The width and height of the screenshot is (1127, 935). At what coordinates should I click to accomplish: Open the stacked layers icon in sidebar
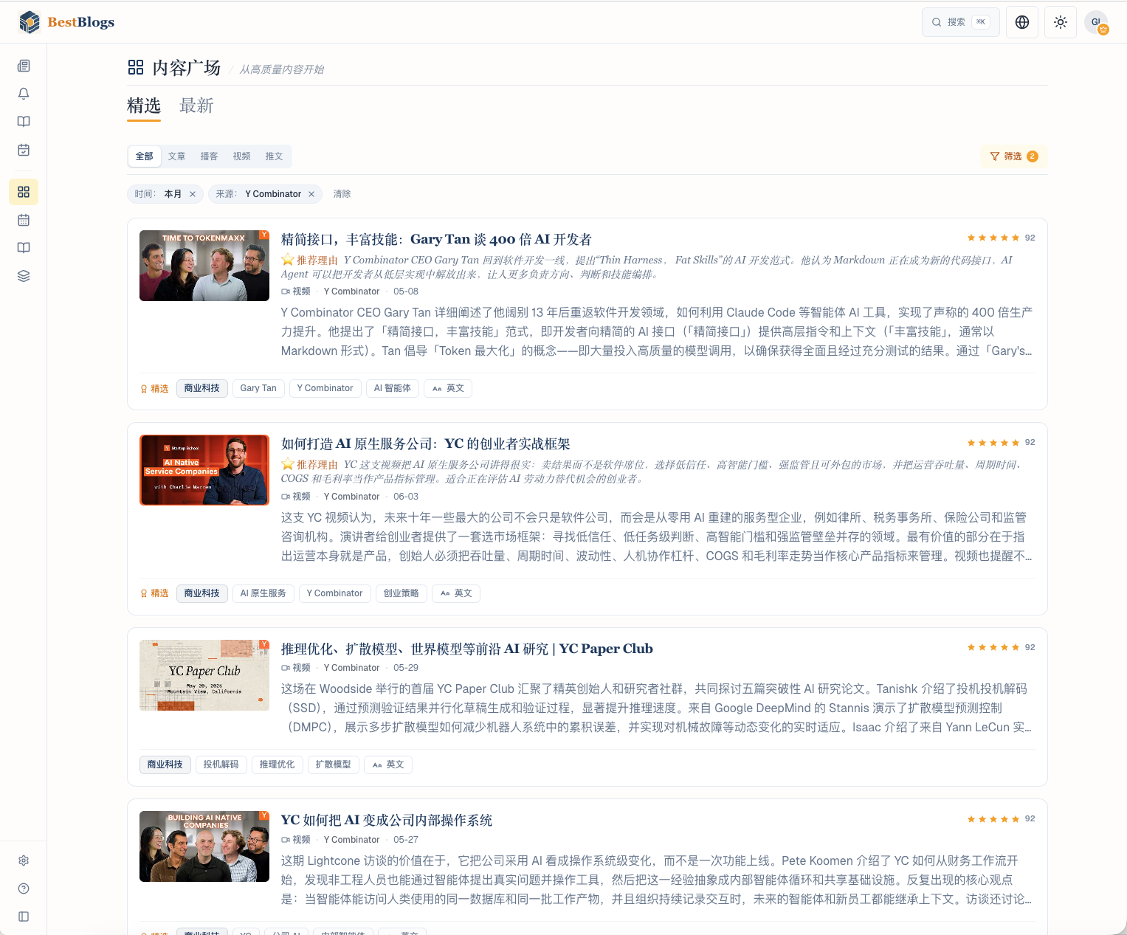pyautogui.click(x=24, y=276)
